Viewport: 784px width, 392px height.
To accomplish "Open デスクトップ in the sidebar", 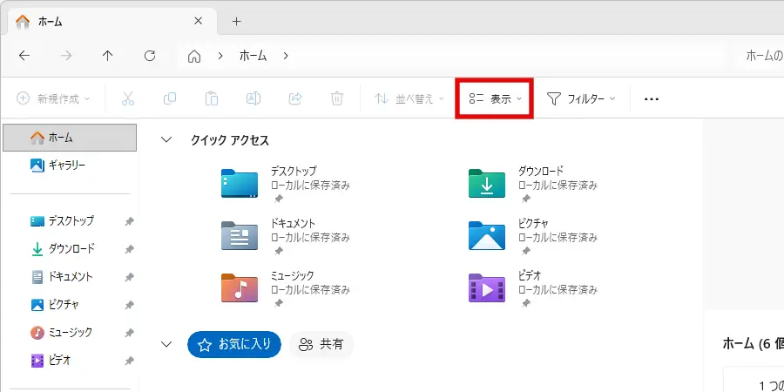I will coord(62,221).
